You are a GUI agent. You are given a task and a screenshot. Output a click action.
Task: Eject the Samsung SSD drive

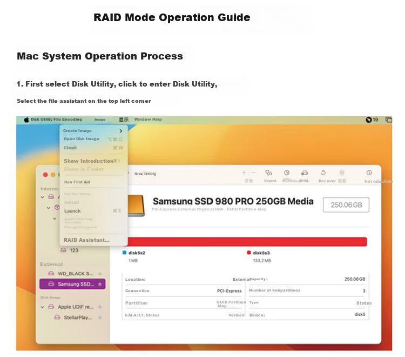pos(100,284)
